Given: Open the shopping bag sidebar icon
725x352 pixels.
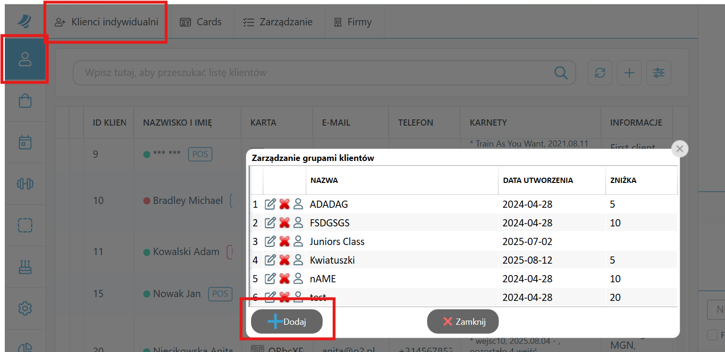Looking at the screenshot, I should point(25,101).
